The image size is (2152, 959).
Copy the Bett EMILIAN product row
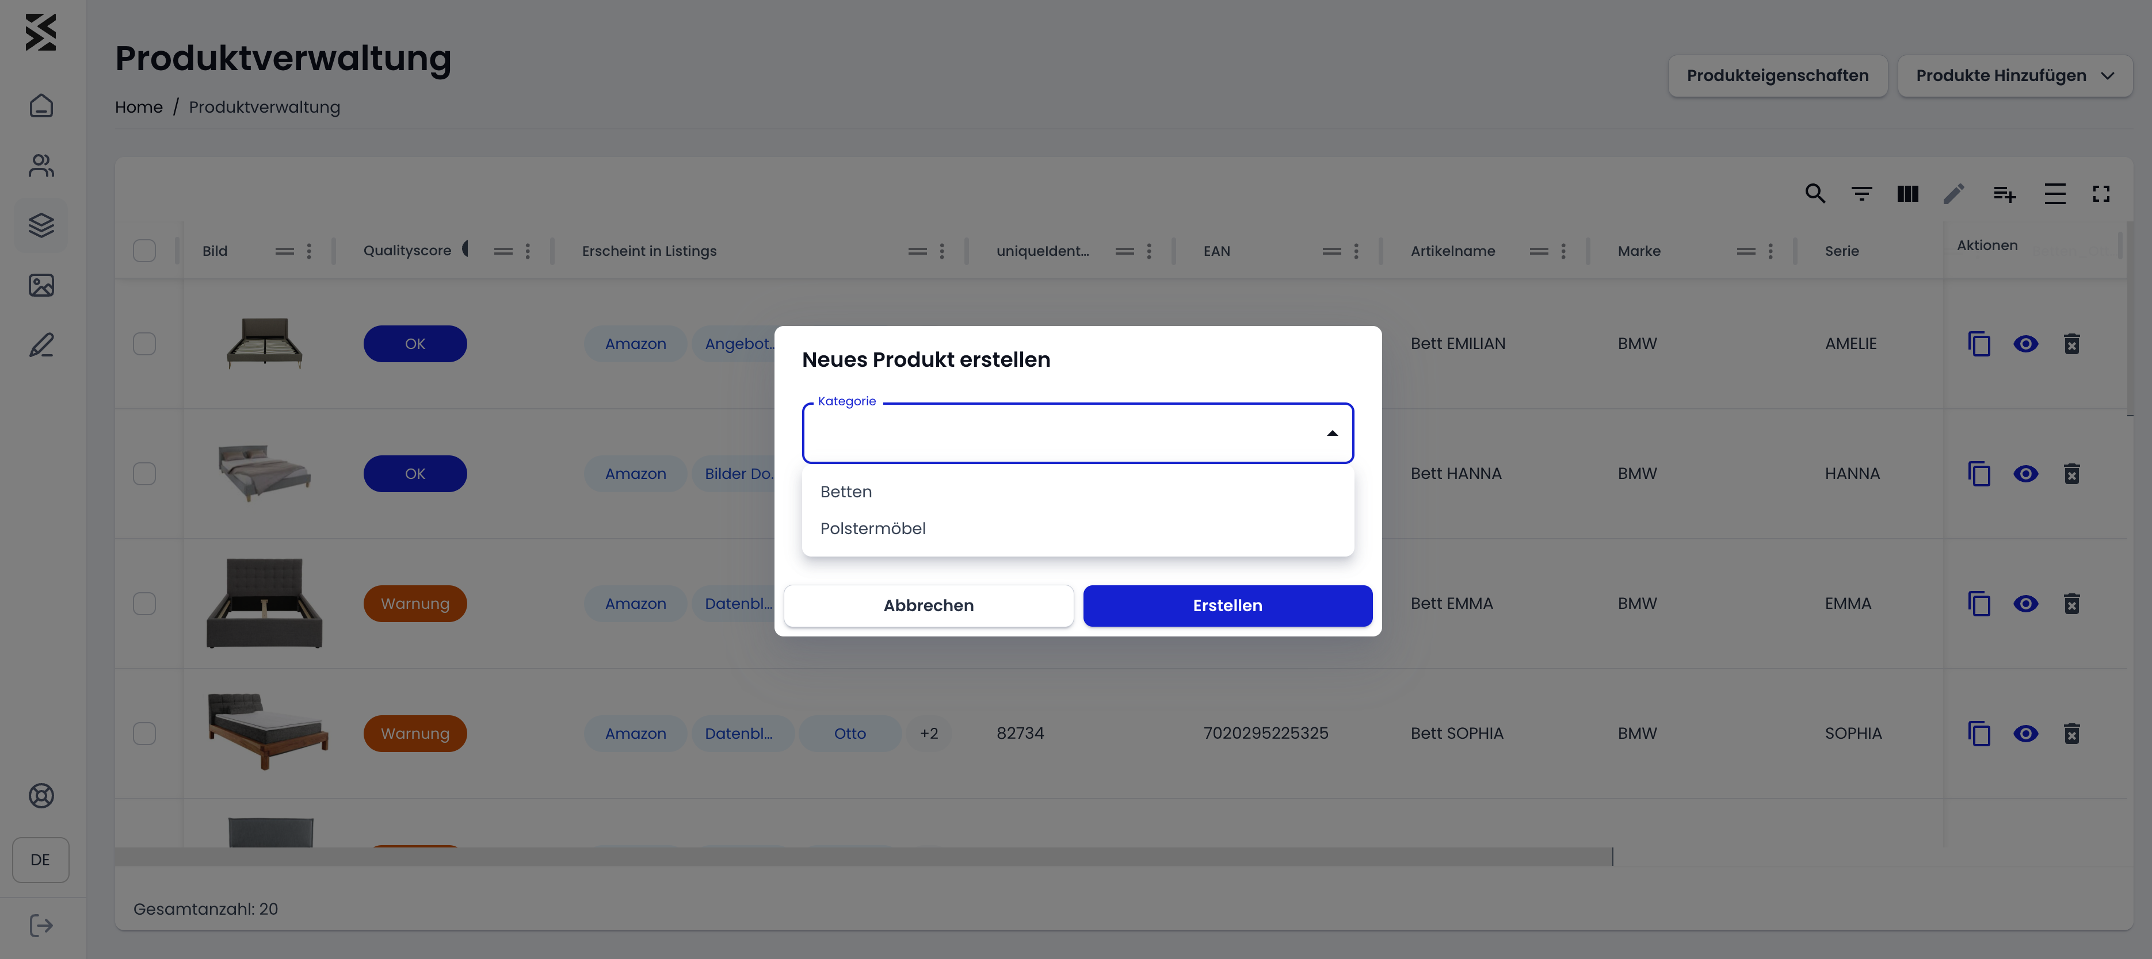point(1979,344)
